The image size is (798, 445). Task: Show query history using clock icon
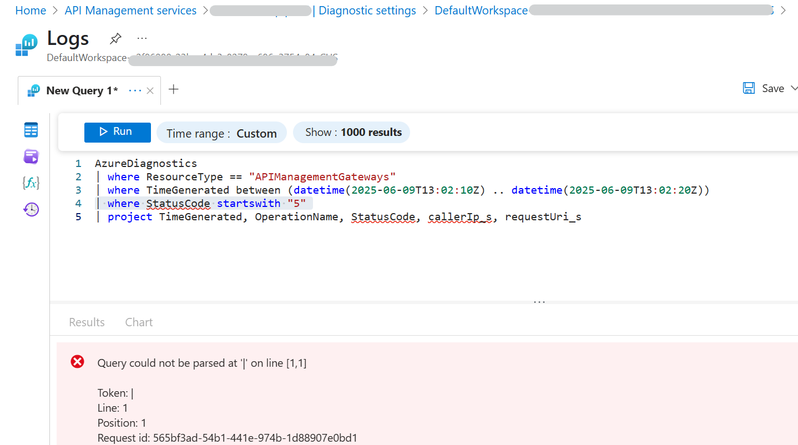click(31, 209)
